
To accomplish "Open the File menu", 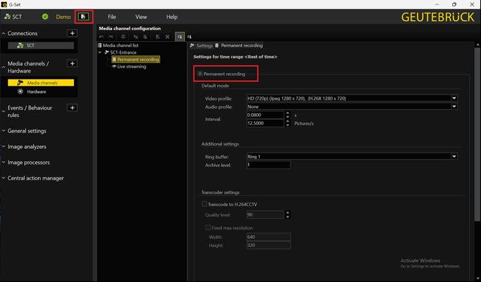I will tap(112, 17).
